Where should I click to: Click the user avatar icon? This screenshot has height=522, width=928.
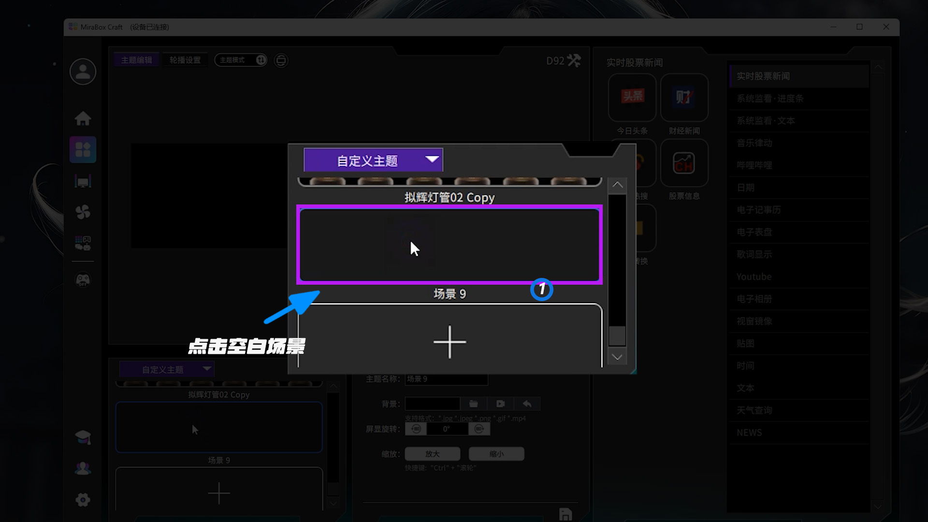click(x=83, y=72)
